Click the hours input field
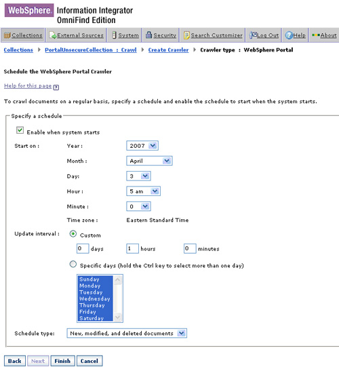The height and width of the screenshot is (367, 339). tap(132, 248)
